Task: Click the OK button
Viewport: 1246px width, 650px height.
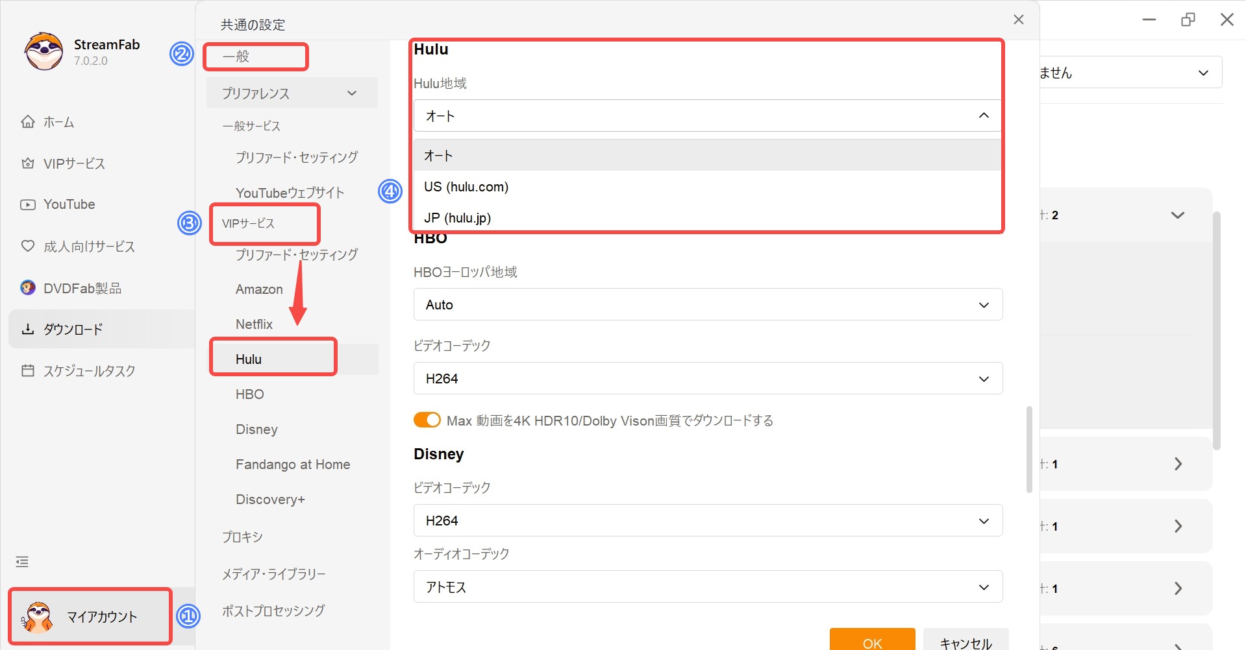Action: (872, 639)
